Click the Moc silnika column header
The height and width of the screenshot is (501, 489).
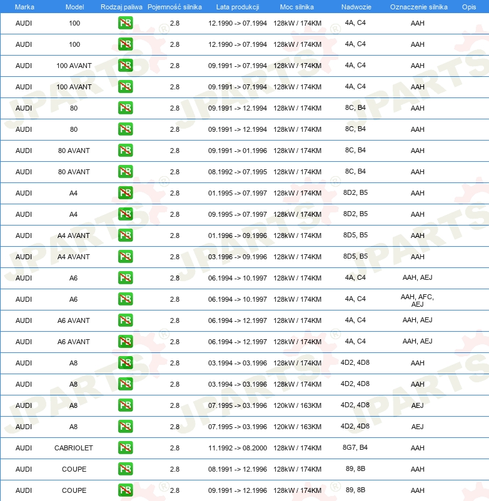click(x=297, y=7)
